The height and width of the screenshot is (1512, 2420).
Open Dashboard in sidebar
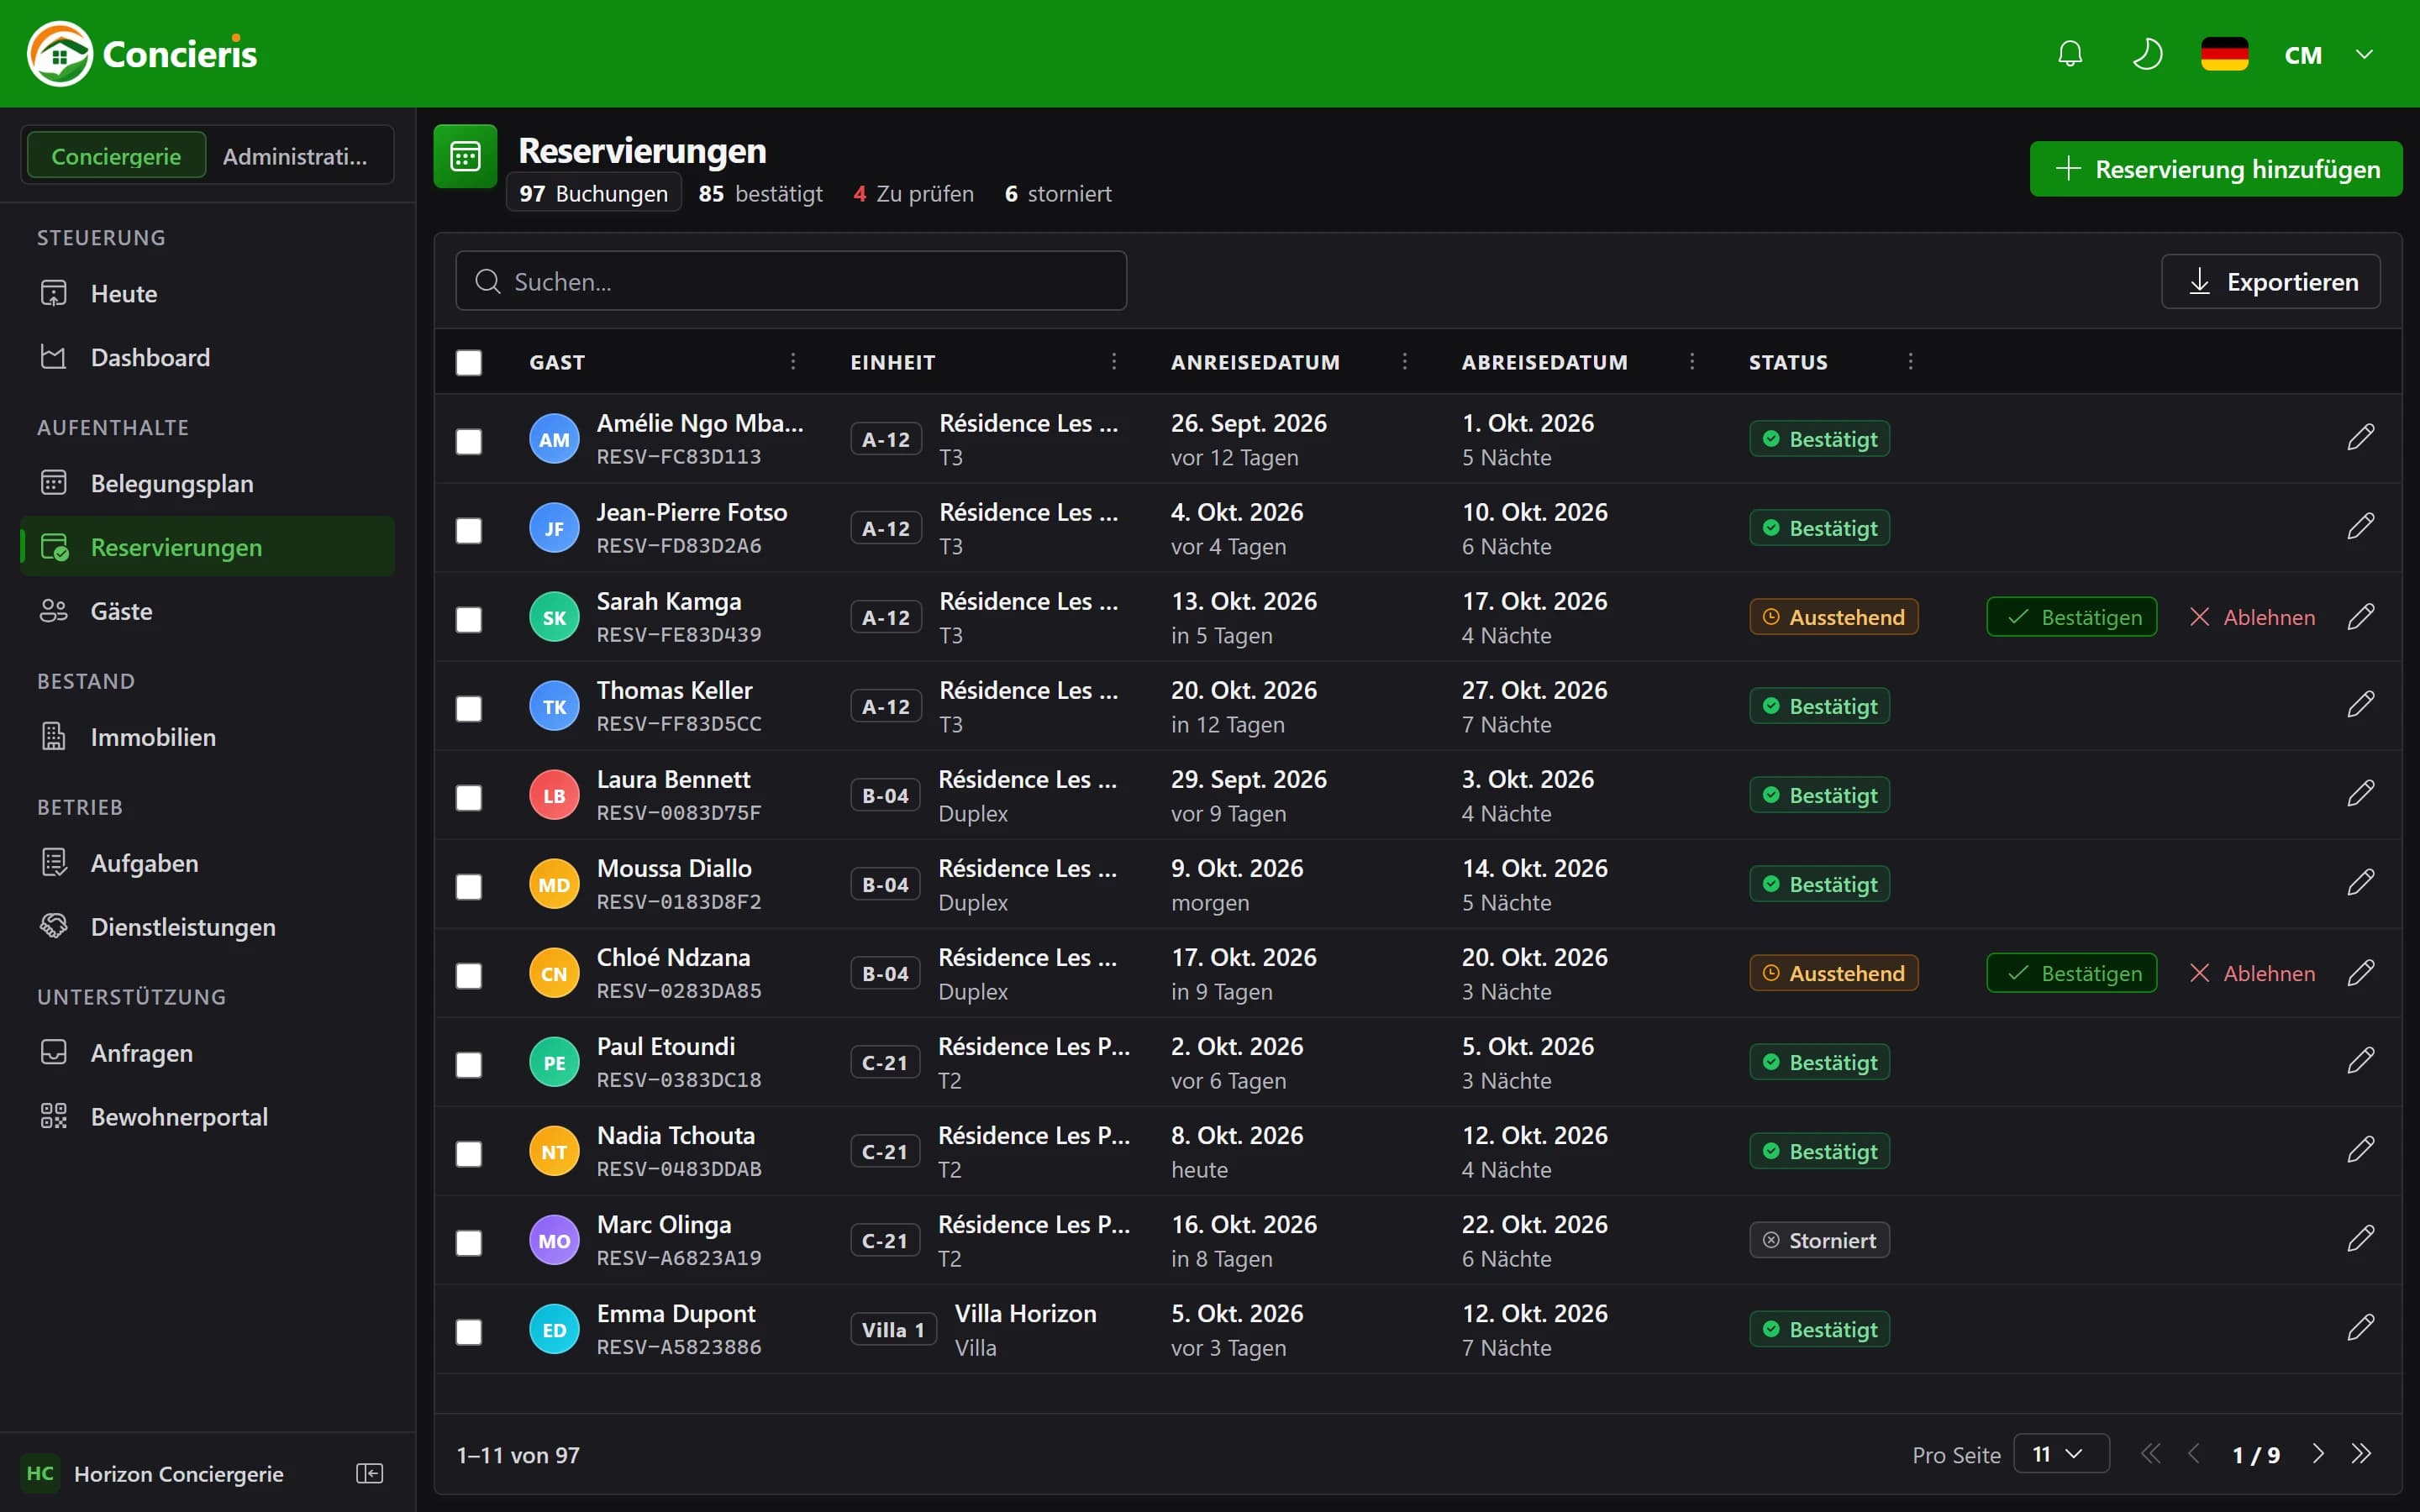208,357
